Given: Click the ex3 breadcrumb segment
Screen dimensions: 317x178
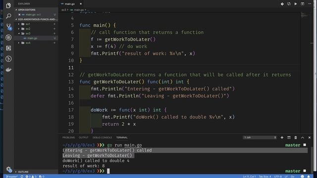Looking at the screenshot, I should point(64,10).
